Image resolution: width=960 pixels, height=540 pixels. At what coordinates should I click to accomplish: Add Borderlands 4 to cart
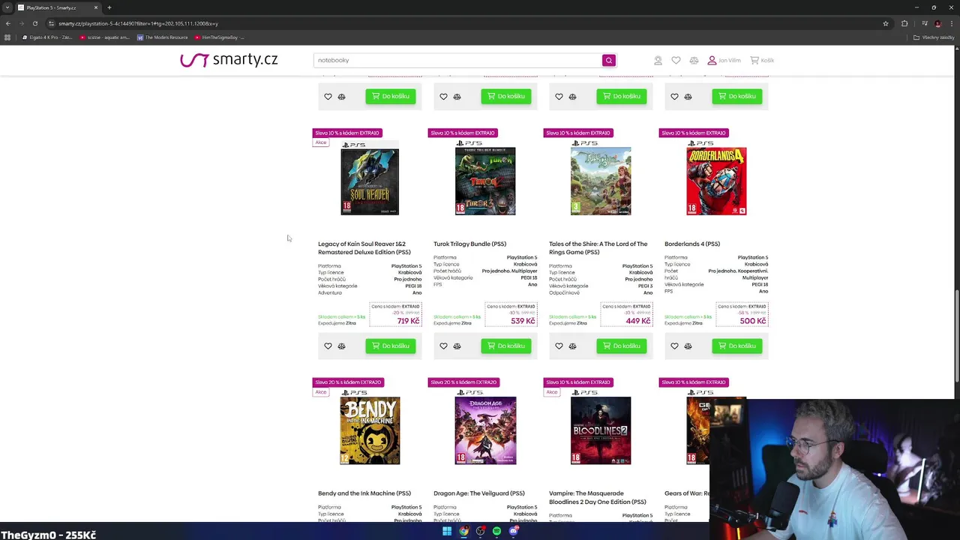pos(737,346)
